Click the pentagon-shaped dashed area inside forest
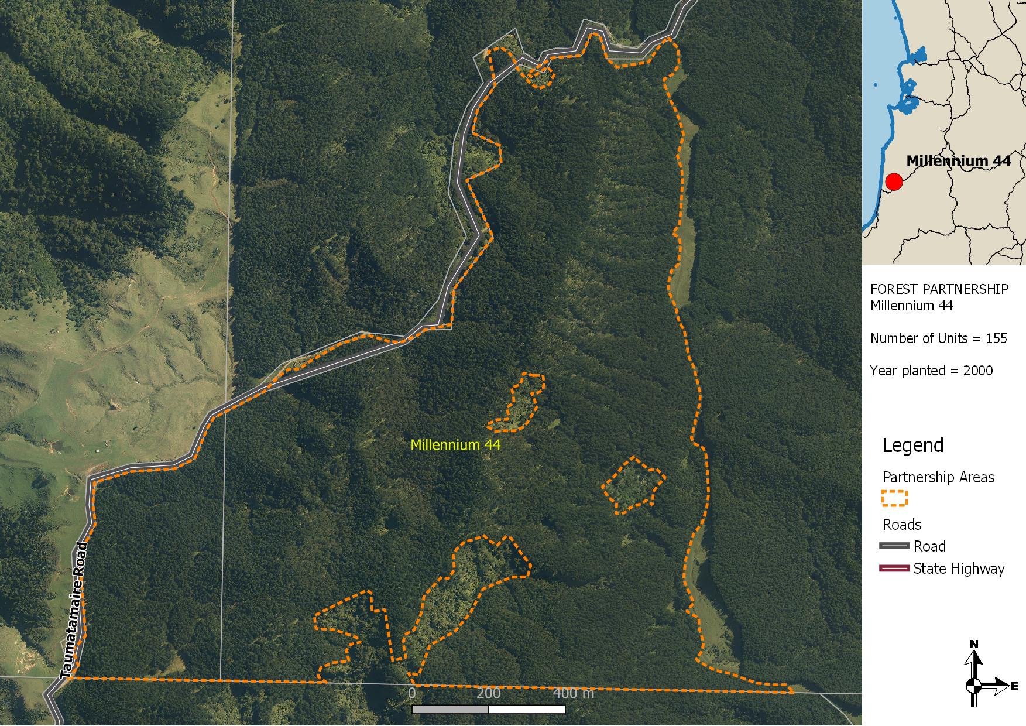 click(x=633, y=485)
